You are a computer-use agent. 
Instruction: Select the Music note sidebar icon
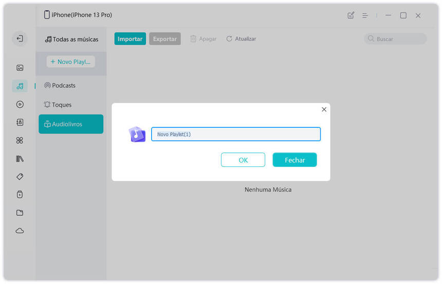click(20, 86)
